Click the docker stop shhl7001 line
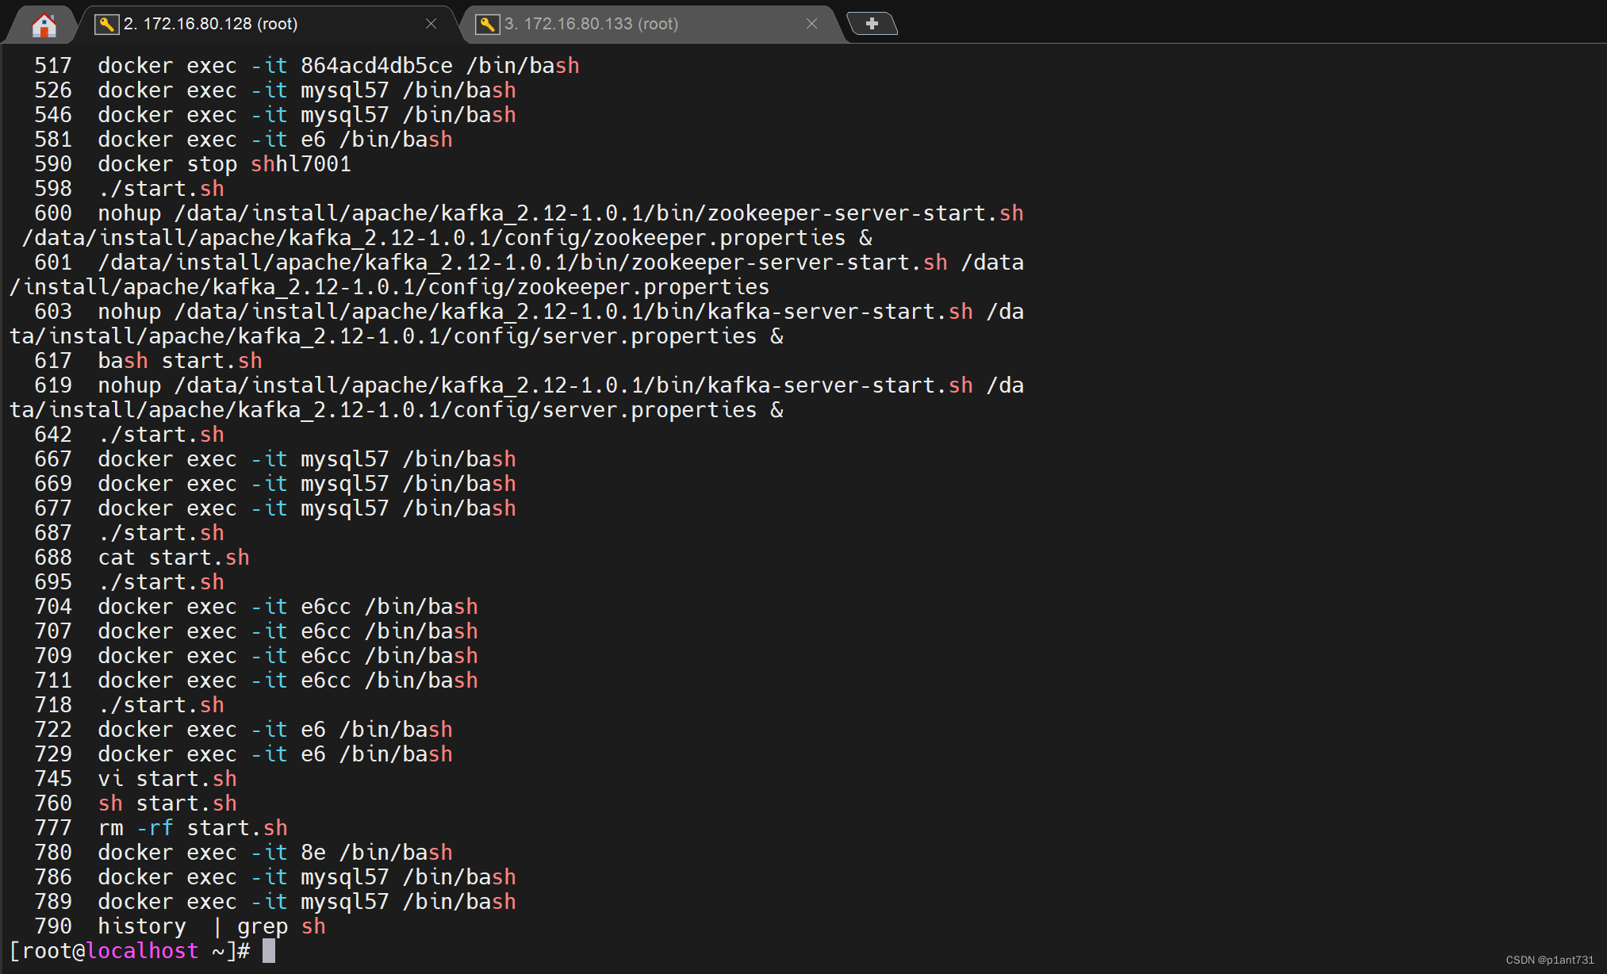Viewport: 1607px width, 974px height. click(x=224, y=163)
